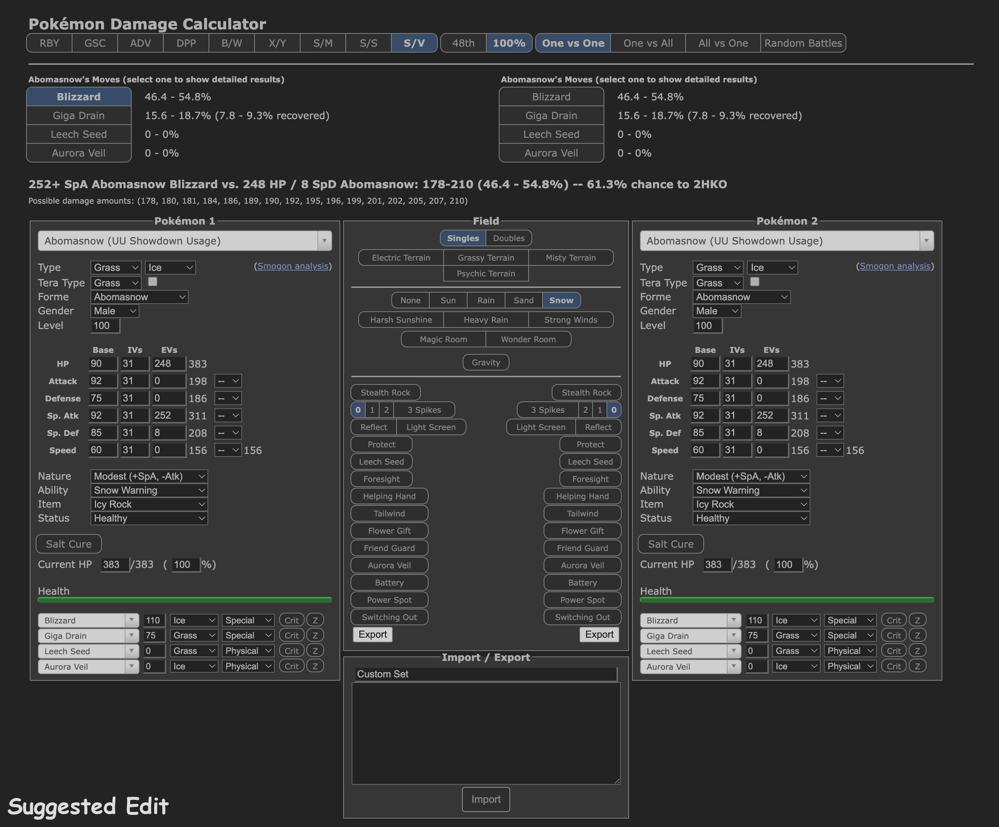Open the Nature dropdown for Pokémon 1

coord(149,476)
